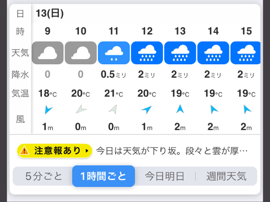Click the wind direction arrow at 12 o'clock
This screenshot has width=270, height=202.
coord(147,110)
